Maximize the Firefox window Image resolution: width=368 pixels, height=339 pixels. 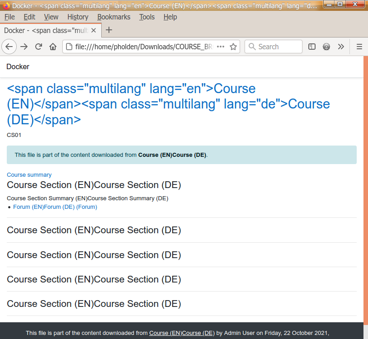(x=340, y=4)
